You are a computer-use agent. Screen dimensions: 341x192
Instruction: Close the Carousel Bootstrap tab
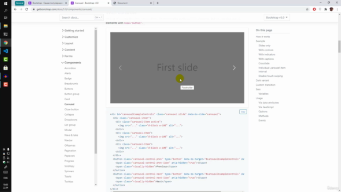108,3
